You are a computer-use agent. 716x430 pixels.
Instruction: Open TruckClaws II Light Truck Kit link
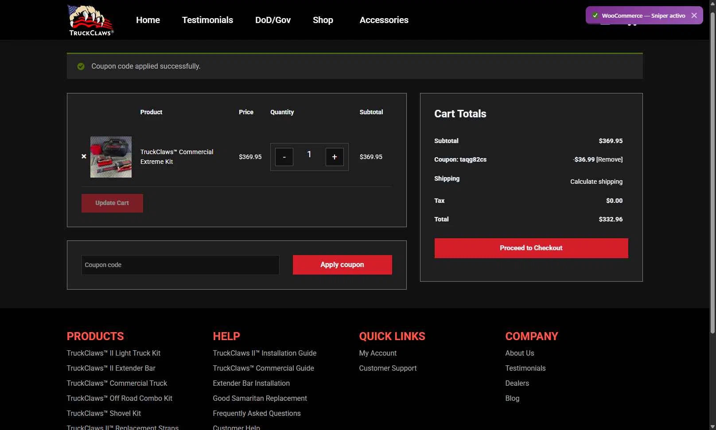113,353
